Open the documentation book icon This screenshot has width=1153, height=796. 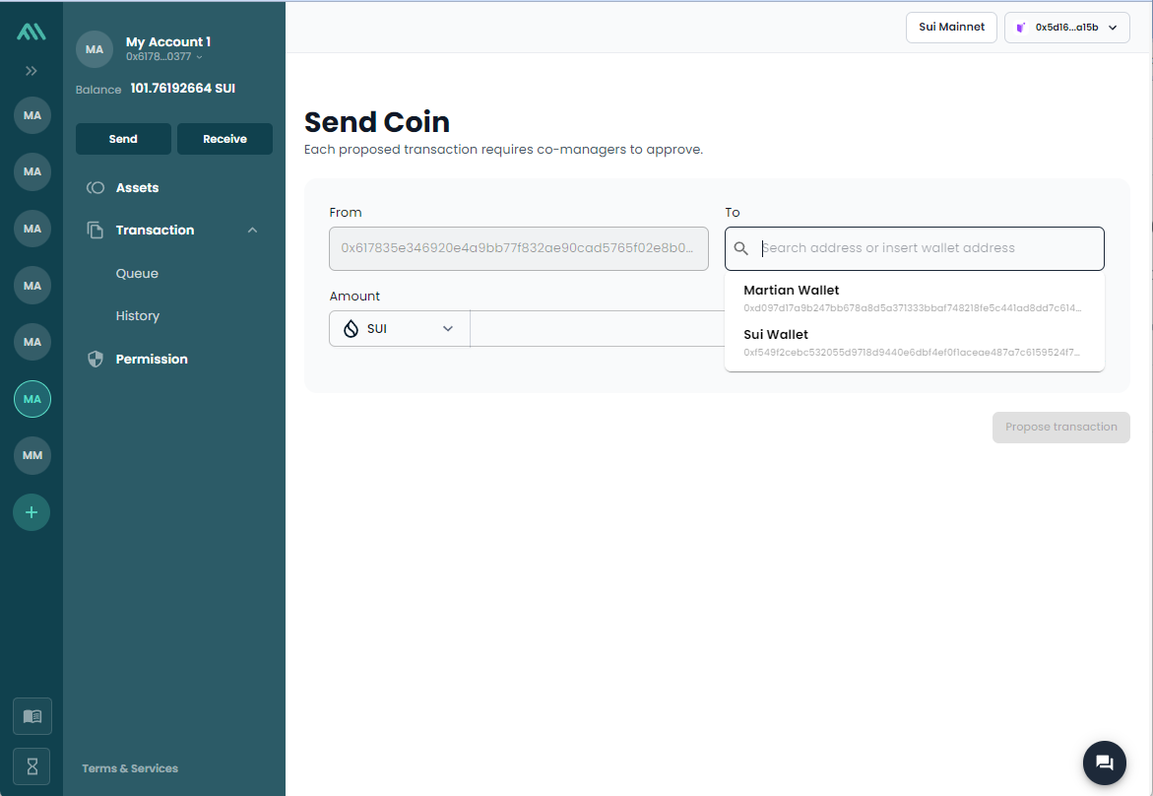[32, 716]
